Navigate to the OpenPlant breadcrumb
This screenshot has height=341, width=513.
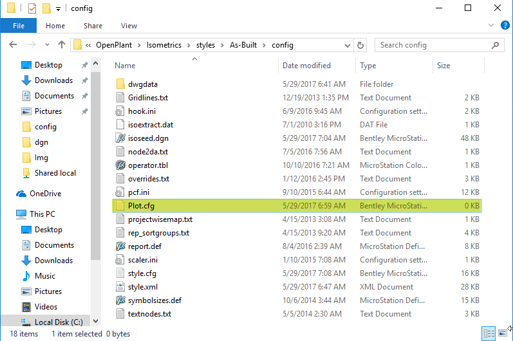114,45
